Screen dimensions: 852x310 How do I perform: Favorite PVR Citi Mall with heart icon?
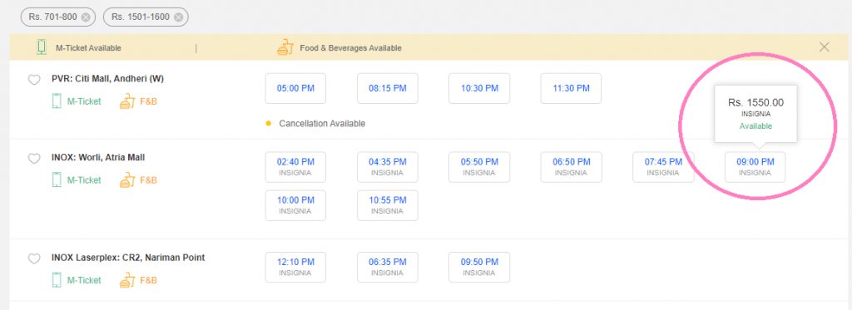pyautogui.click(x=34, y=80)
